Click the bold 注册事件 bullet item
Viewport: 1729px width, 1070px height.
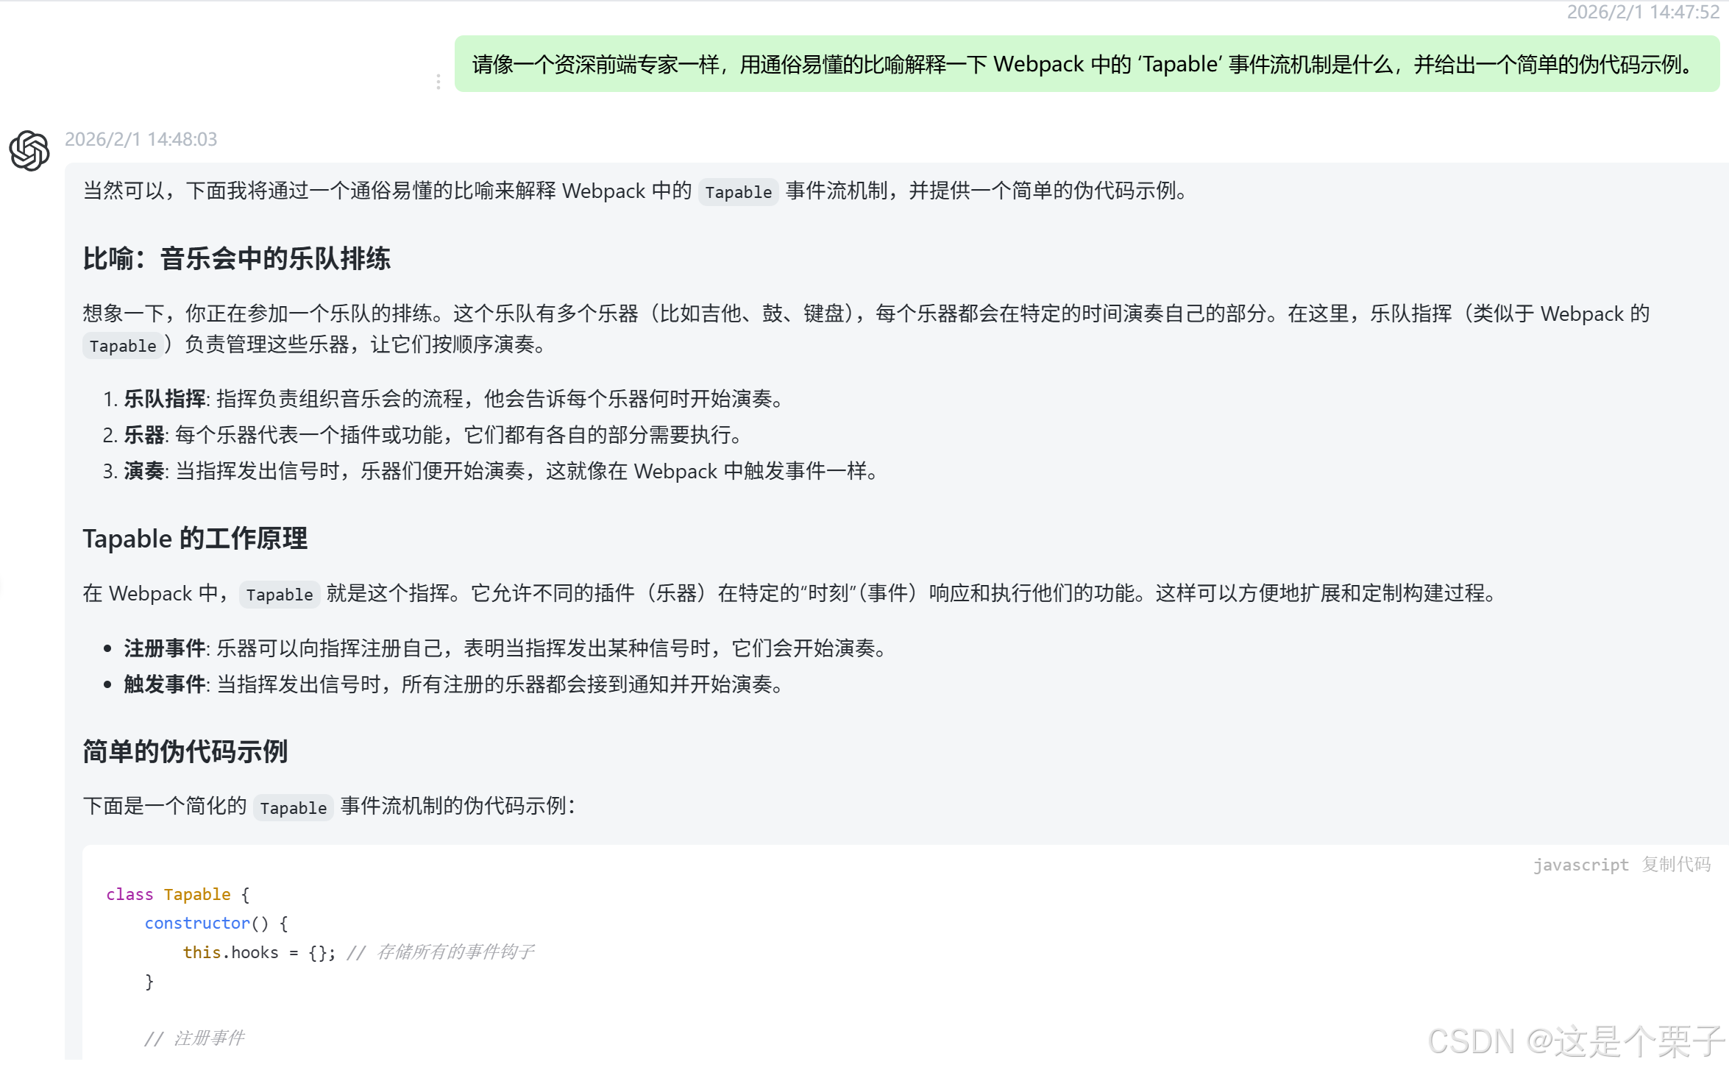pyautogui.click(x=165, y=648)
